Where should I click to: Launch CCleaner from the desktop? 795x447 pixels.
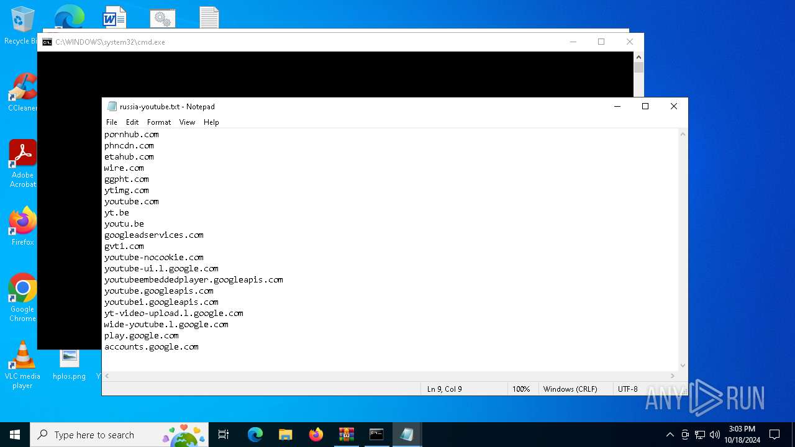click(22, 93)
